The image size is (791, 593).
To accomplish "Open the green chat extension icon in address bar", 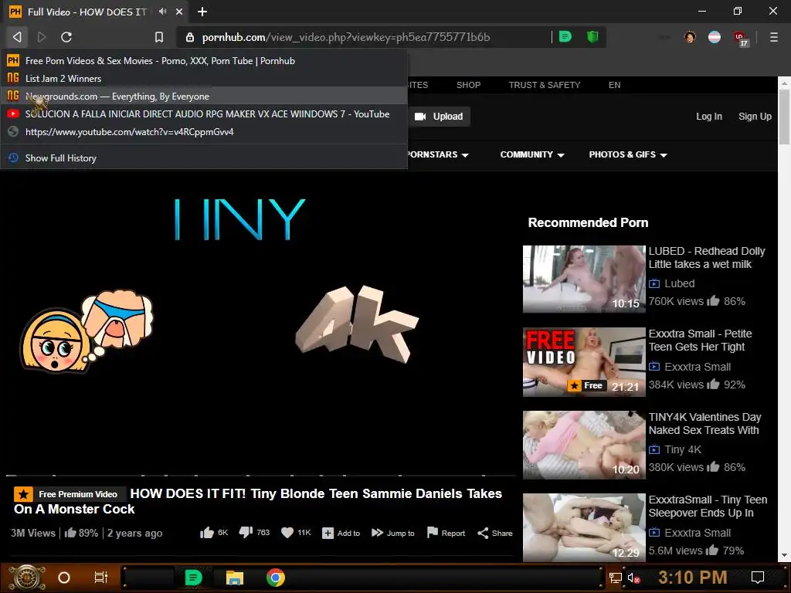I will point(565,36).
